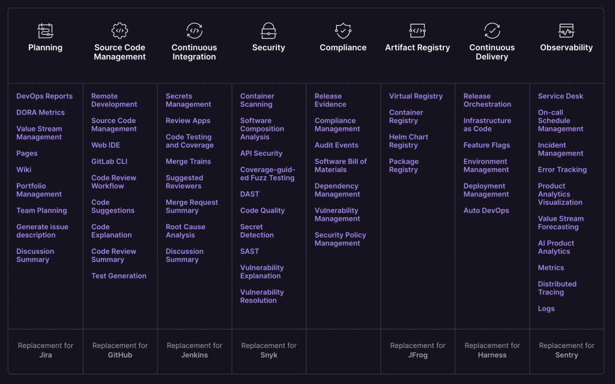615x384 pixels.
Task: Go to Virtual Registry
Action: point(416,96)
